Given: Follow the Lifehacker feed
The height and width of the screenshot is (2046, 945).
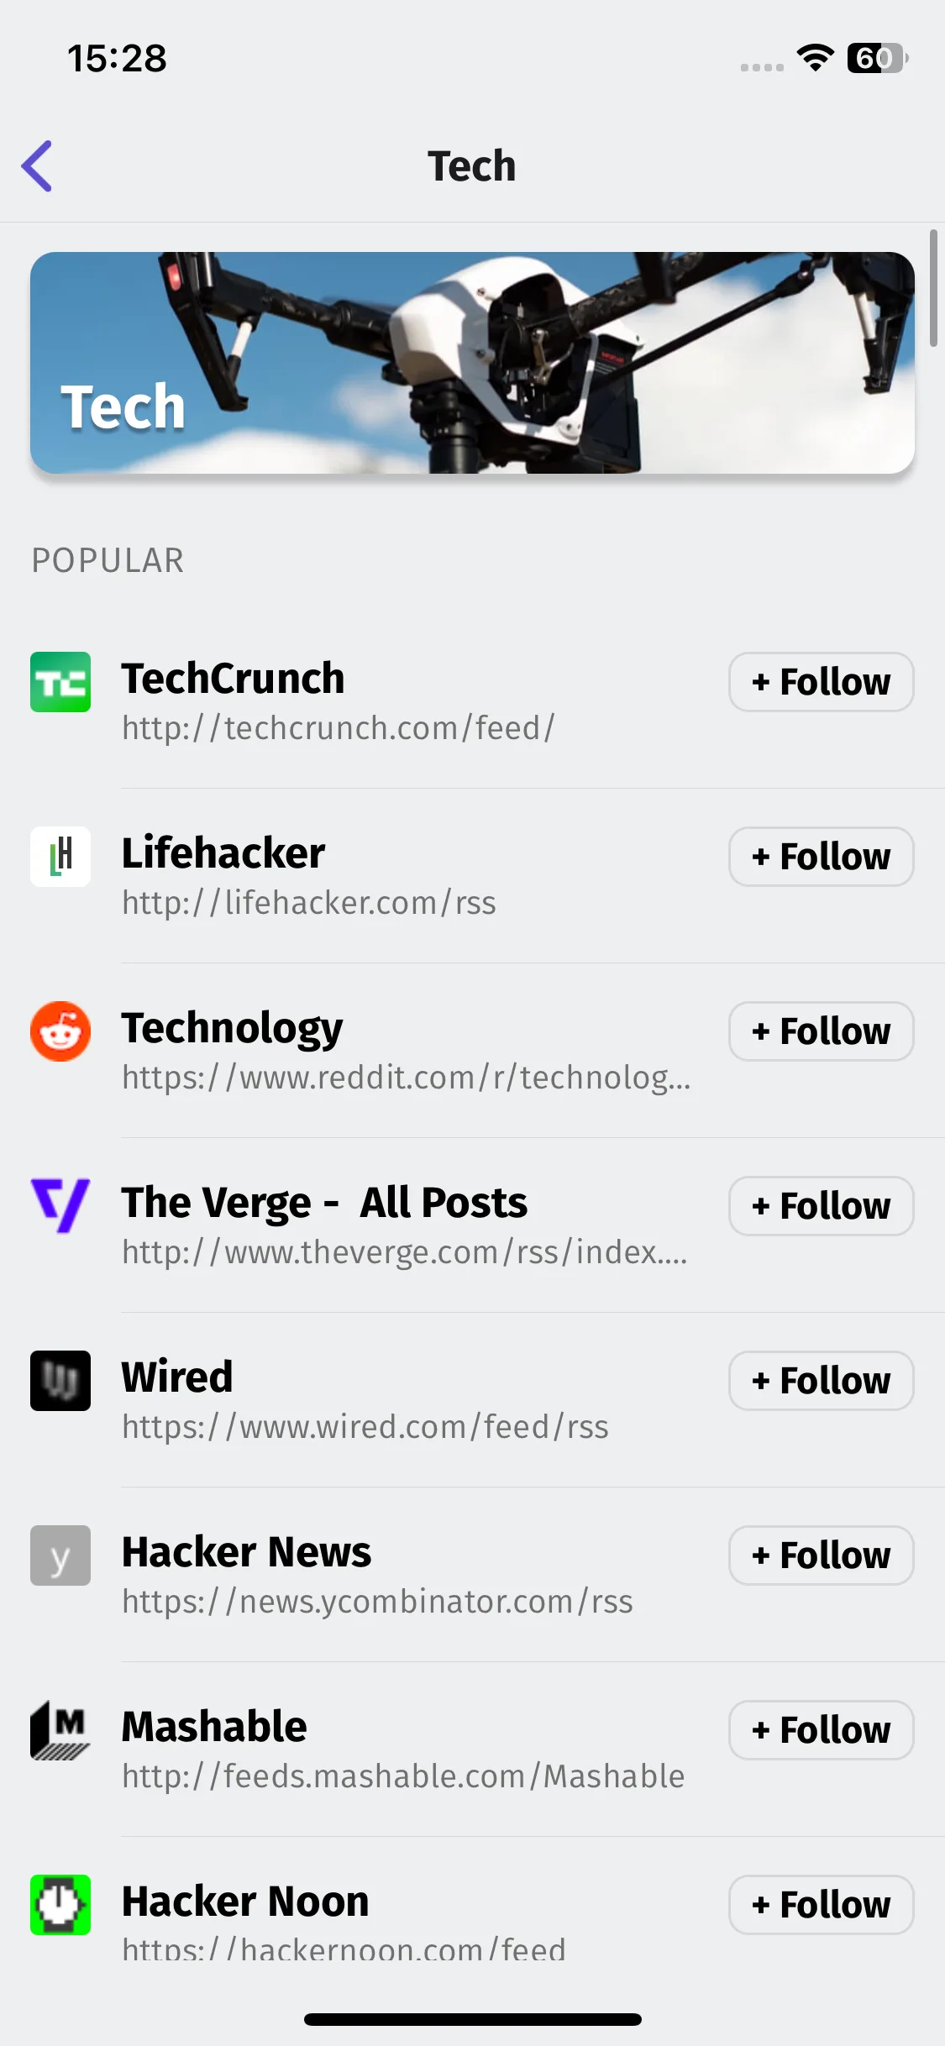Looking at the screenshot, I should click(822, 857).
